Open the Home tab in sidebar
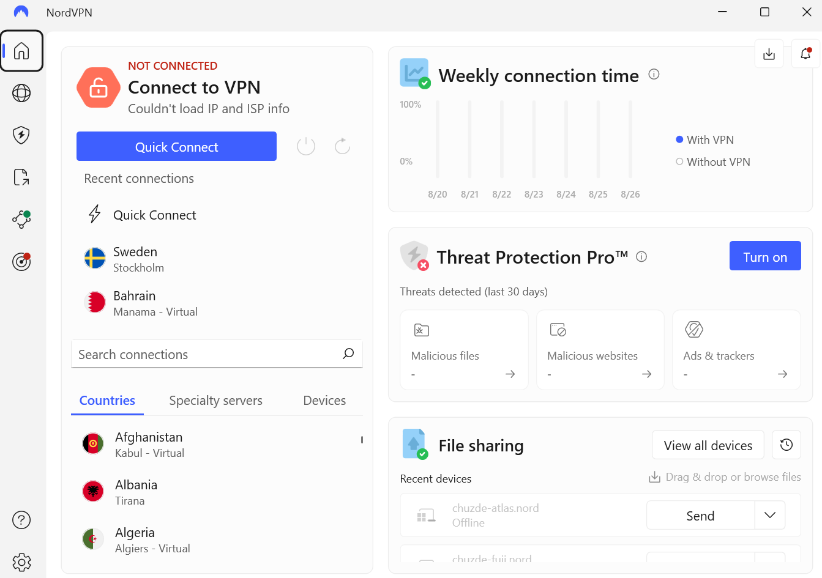The width and height of the screenshot is (822, 578). point(21,51)
